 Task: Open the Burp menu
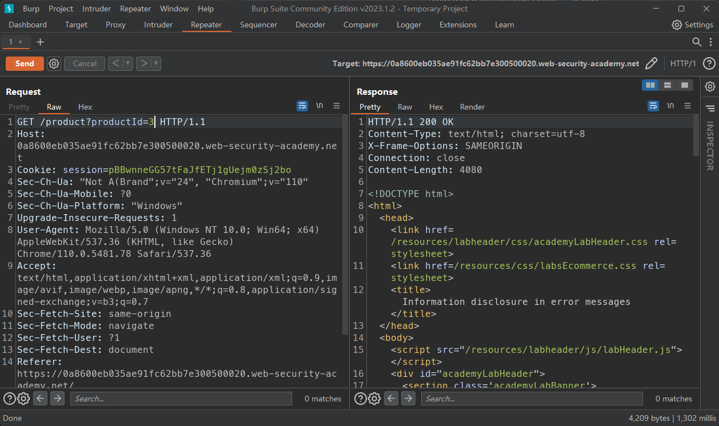[x=31, y=9]
